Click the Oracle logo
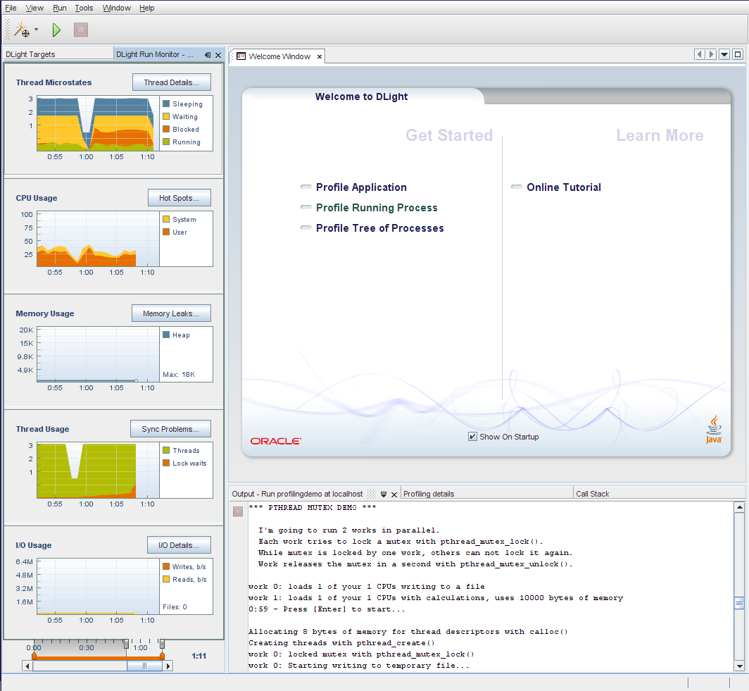This screenshot has height=691, width=749. [x=276, y=441]
